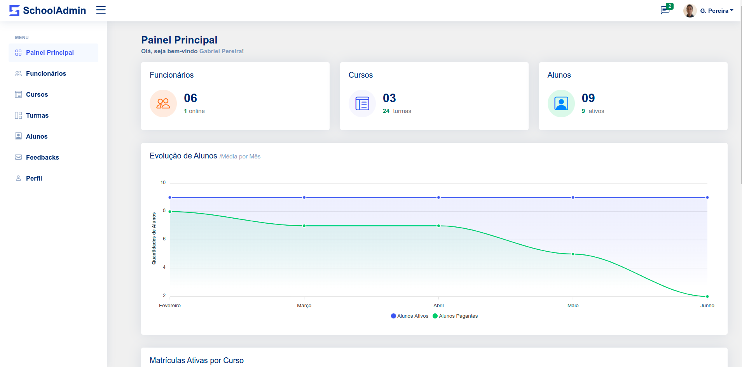Click the Alunos sidebar person icon
This screenshot has height=367, width=742.
[18, 136]
